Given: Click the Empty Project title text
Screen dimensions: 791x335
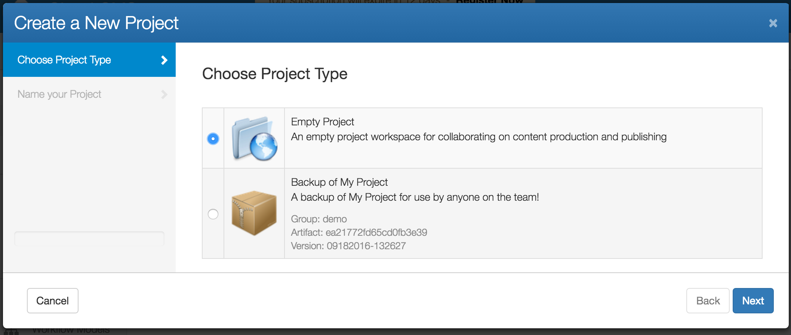Looking at the screenshot, I should click(322, 122).
